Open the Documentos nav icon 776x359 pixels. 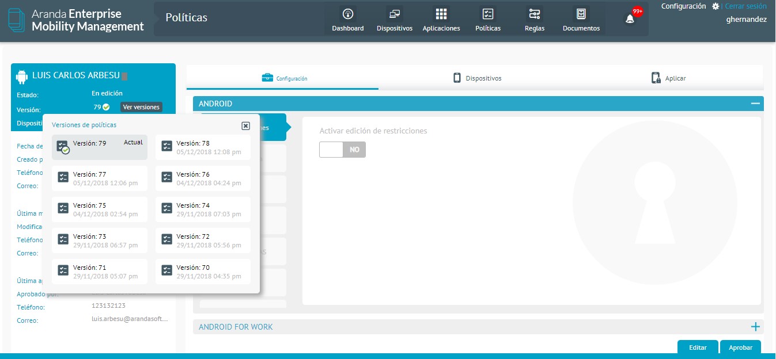pos(581,14)
